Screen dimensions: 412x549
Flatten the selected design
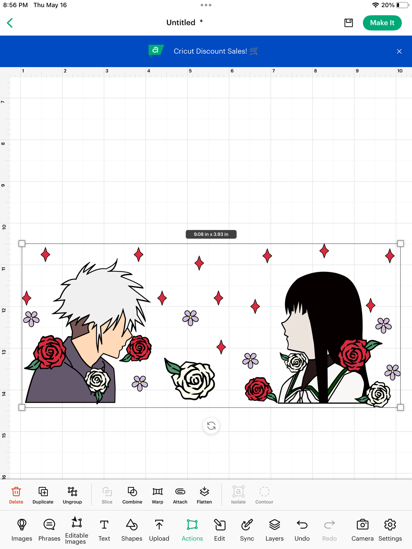coord(204,495)
